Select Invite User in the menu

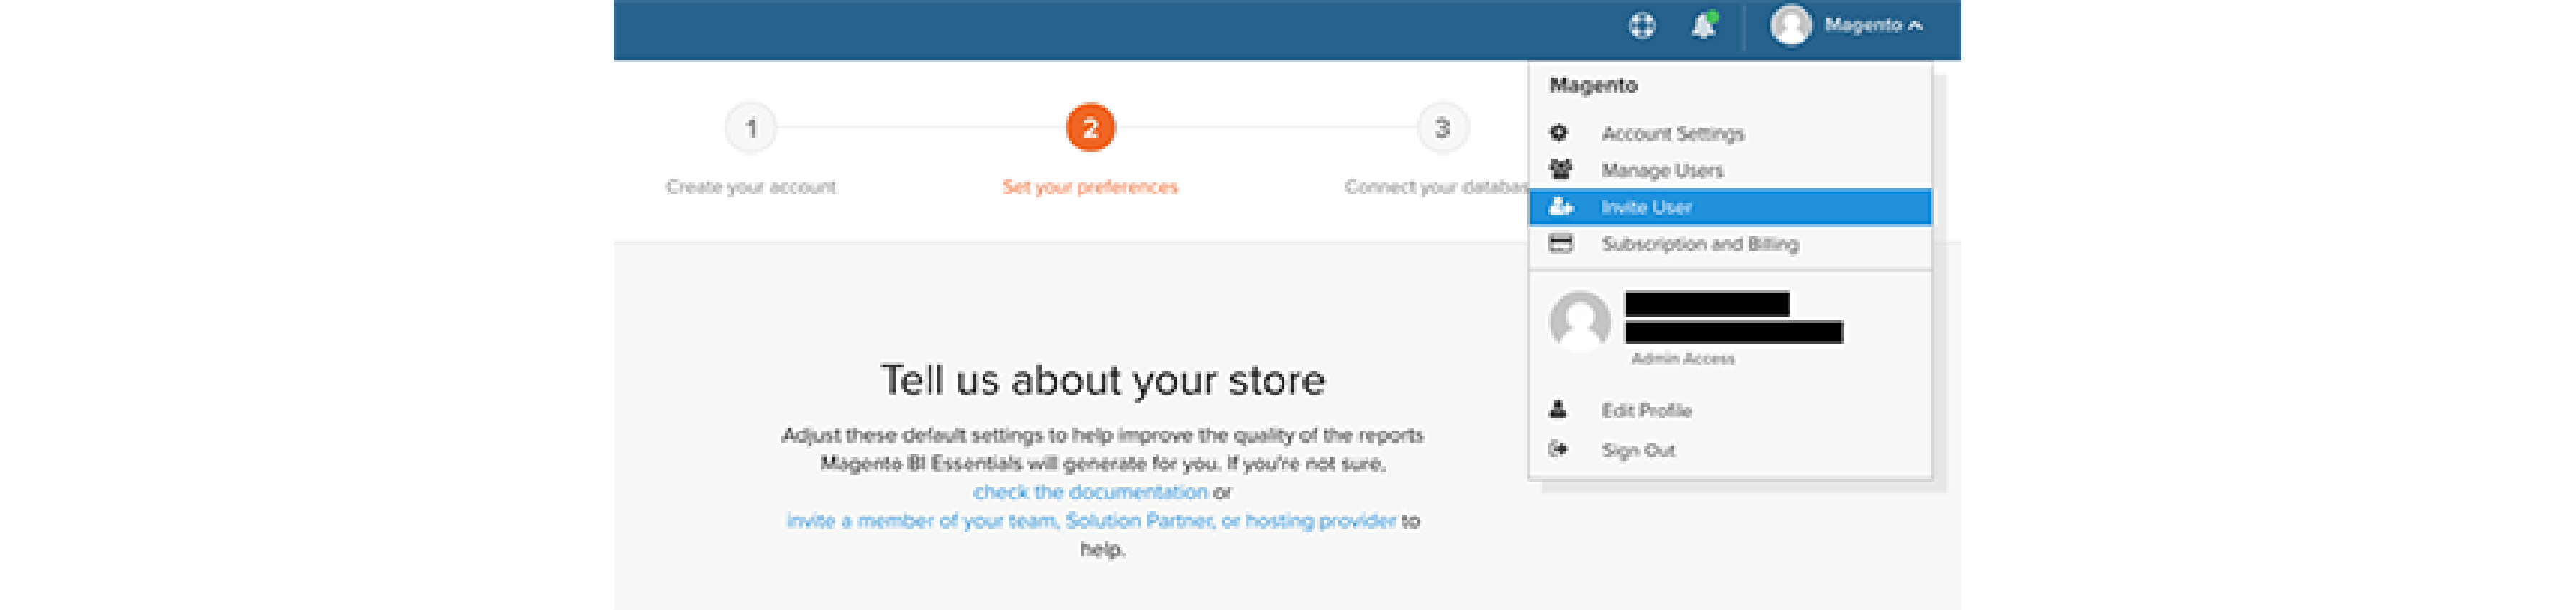1730,207
